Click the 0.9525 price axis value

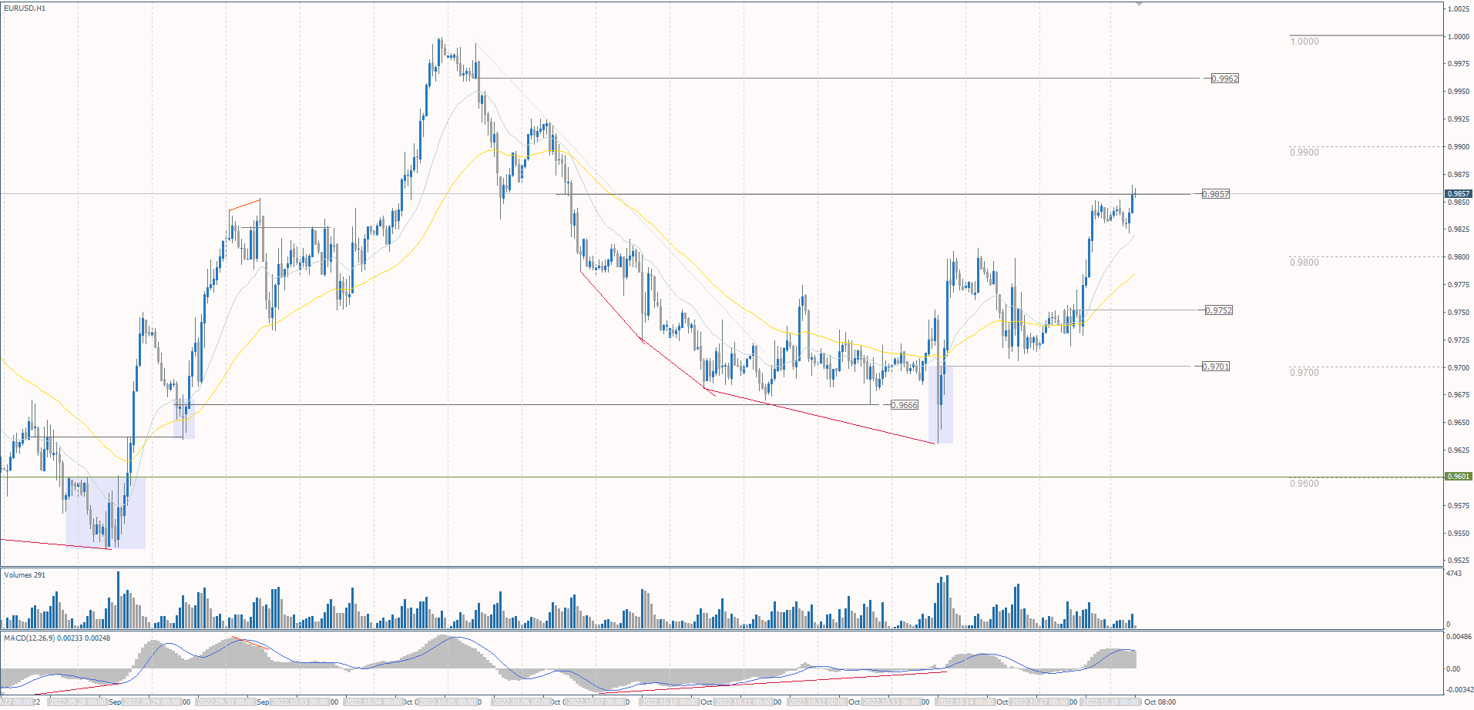pyautogui.click(x=1459, y=561)
